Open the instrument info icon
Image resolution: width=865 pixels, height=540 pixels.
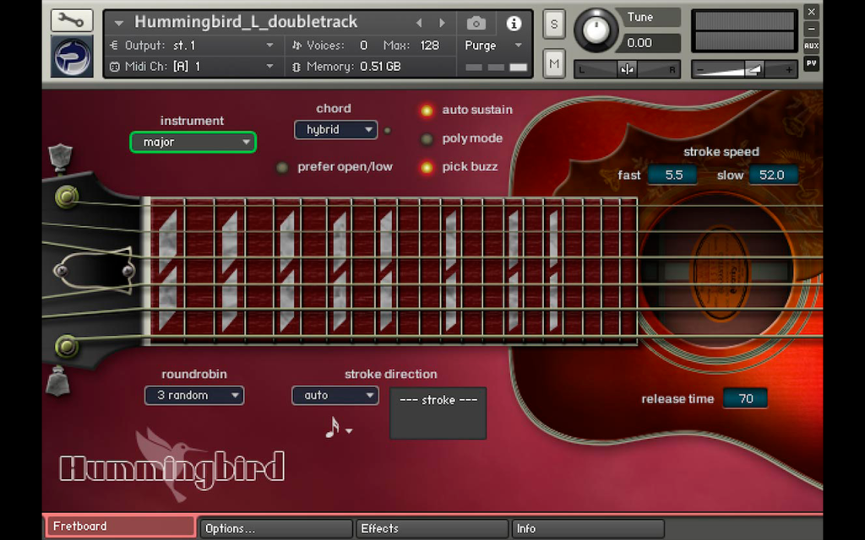click(x=514, y=23)
